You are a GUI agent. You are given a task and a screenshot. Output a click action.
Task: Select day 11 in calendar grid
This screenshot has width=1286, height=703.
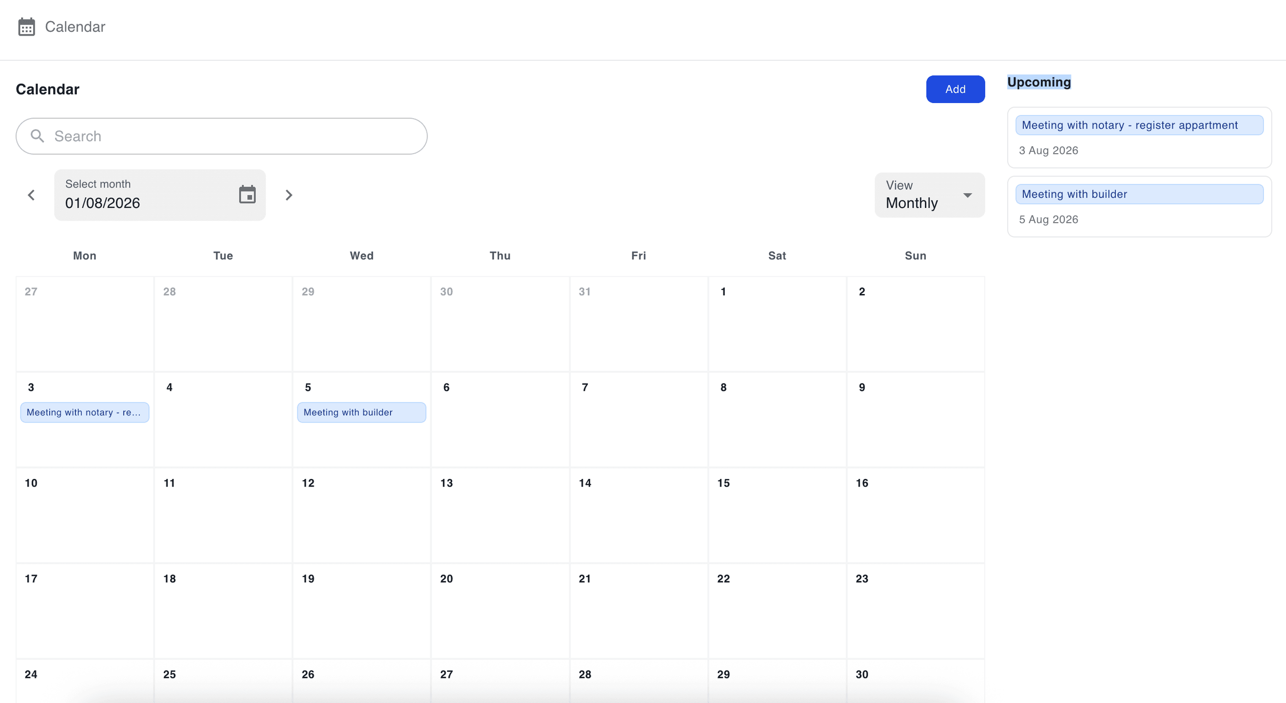click(223, 516)
